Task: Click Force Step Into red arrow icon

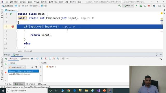Action: [x=46, y=59]
